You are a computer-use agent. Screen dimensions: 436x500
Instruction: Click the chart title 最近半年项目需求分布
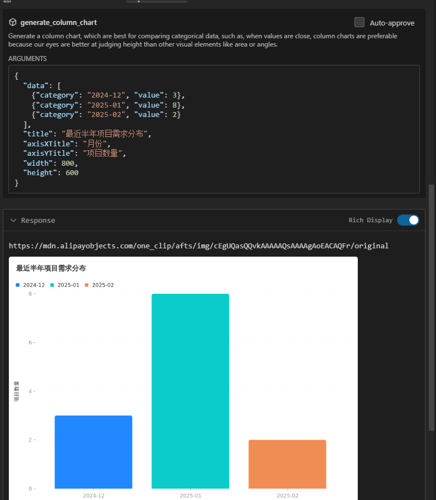pos(51,268)
